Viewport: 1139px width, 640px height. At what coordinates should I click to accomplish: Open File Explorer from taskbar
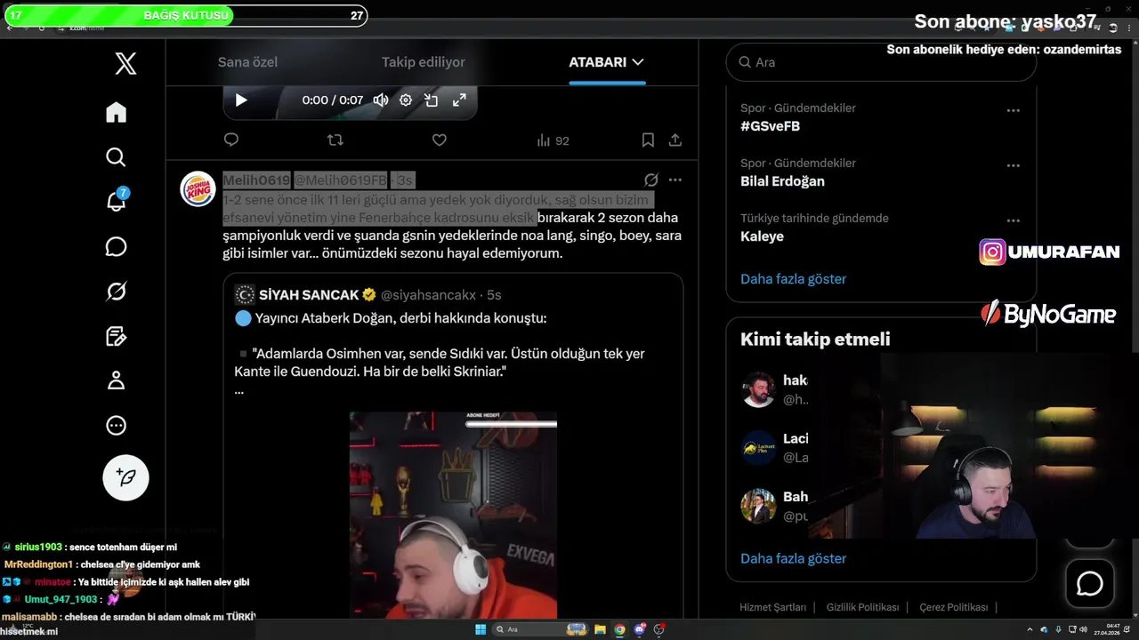coord(601,629)
